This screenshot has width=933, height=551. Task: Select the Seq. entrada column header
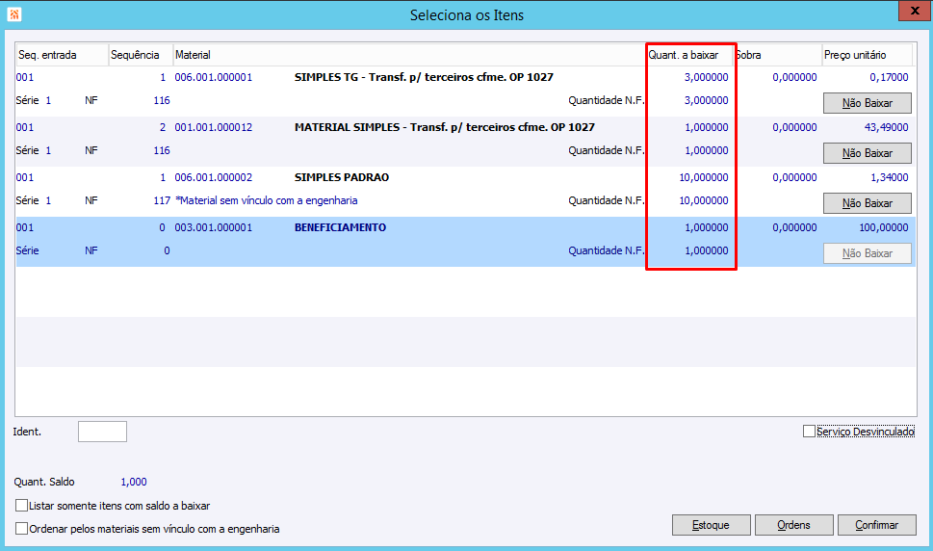pyautogui.click(x=62, y=55)
